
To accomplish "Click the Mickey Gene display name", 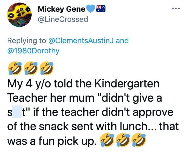I will click(x=62, y=9).
